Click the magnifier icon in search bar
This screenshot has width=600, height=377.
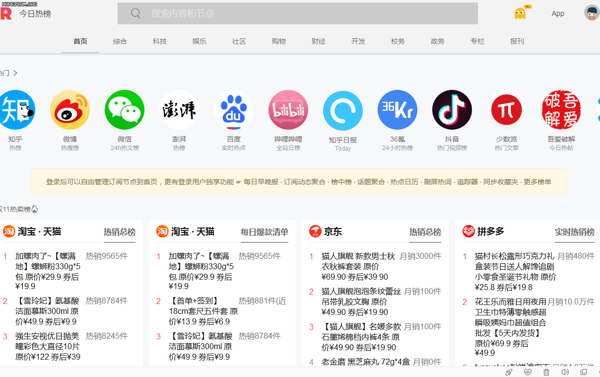[x=135, y=13]
